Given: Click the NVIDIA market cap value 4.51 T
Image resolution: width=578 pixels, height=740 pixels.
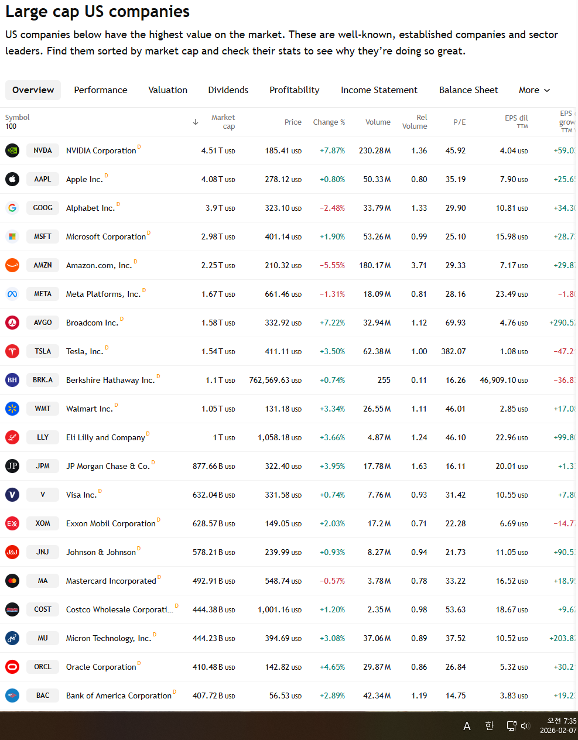Looking at the screenshot, I should [x=218, y=150].
